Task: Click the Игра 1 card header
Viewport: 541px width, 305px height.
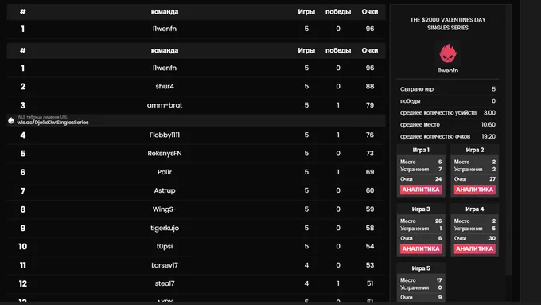Action: click(x=421, y=150)
